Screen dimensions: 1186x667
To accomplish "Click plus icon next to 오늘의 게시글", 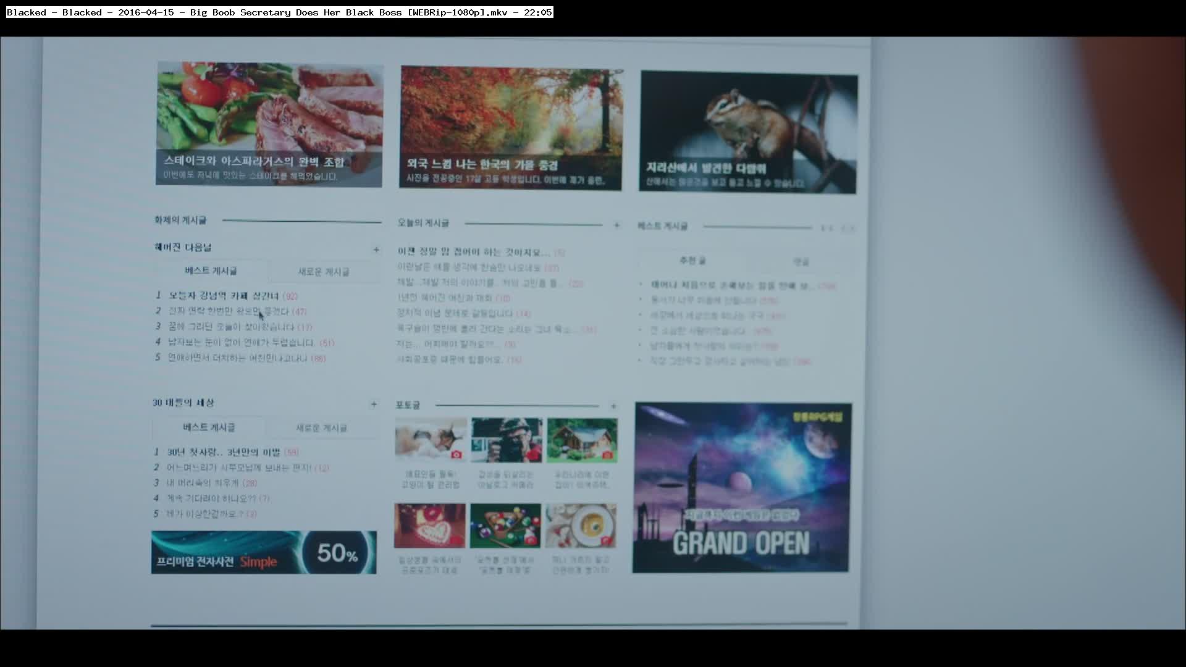I will click(616, 225).
